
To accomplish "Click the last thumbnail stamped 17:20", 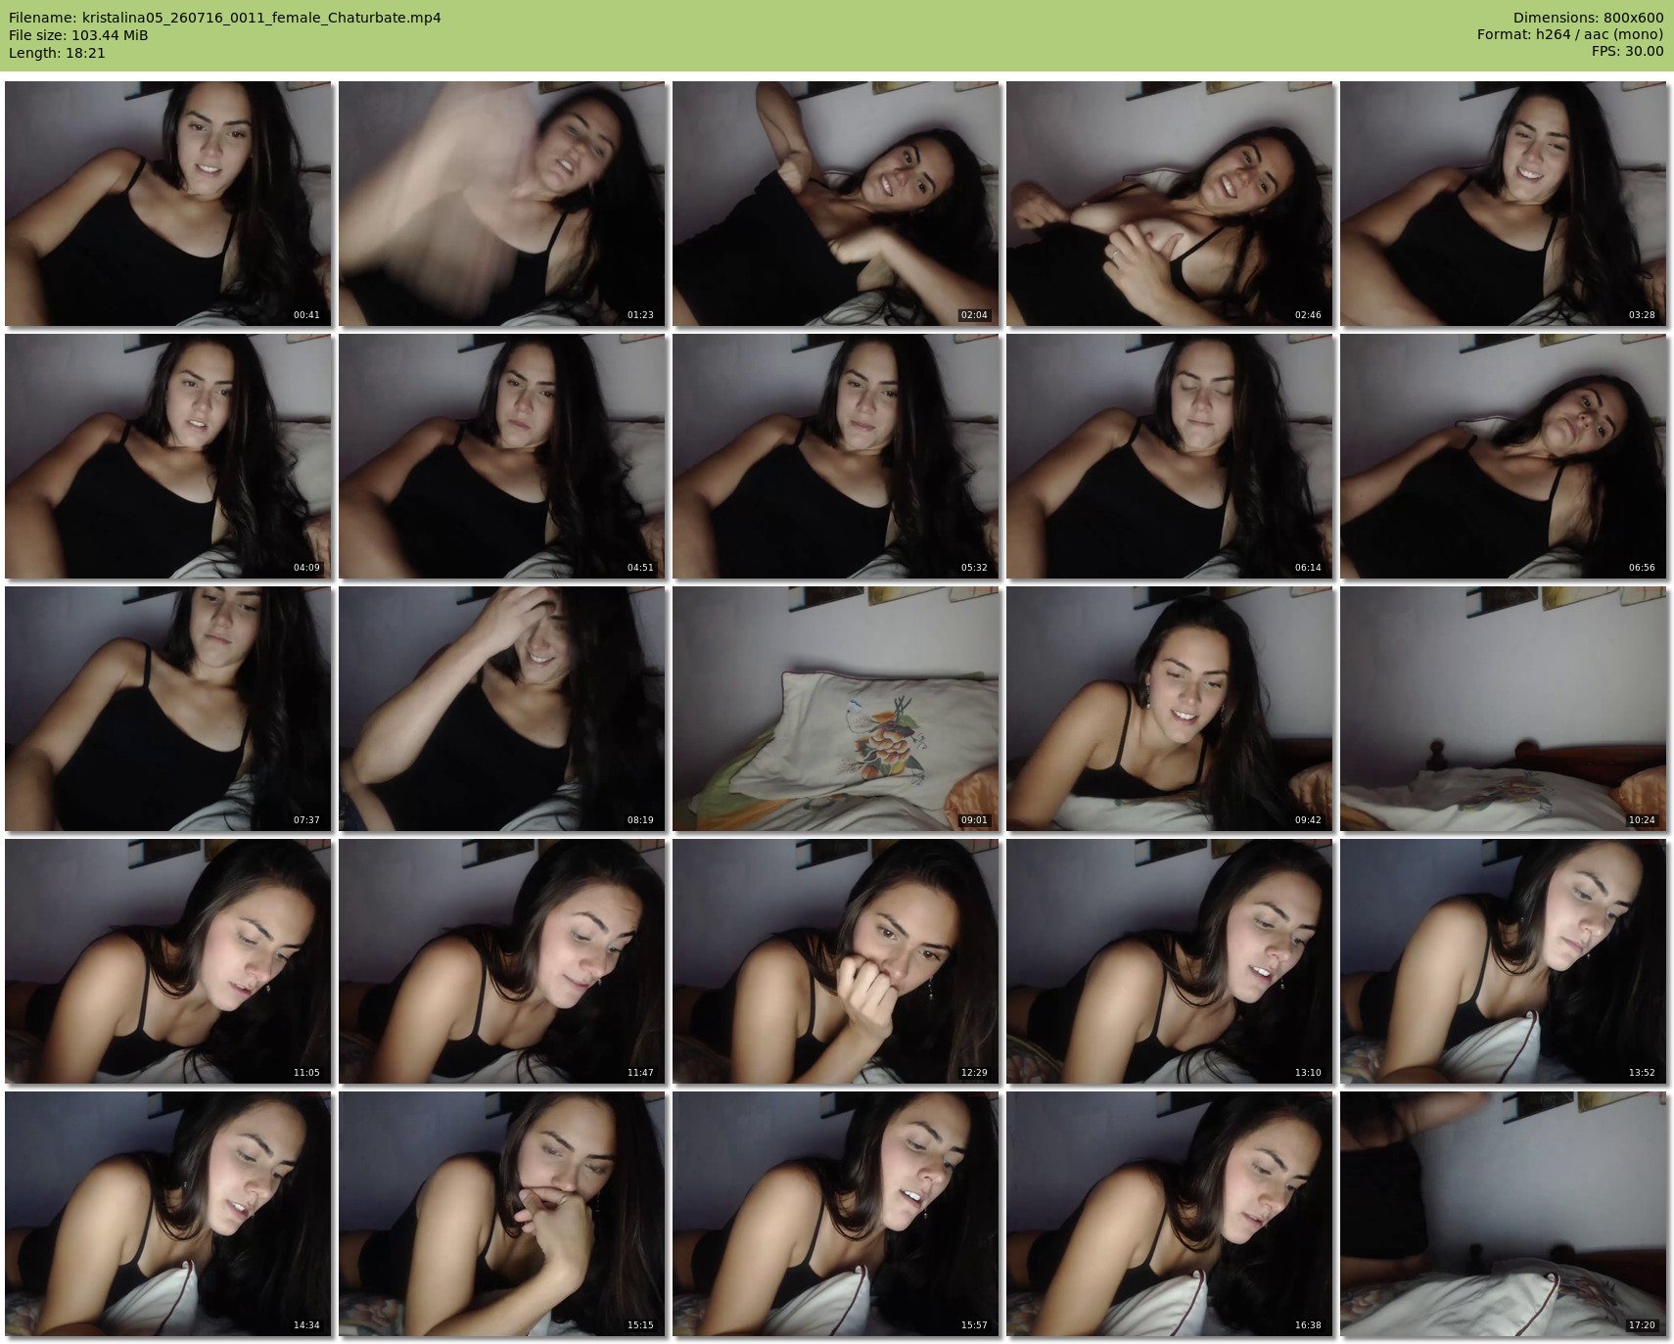I will point(1504,1214).
